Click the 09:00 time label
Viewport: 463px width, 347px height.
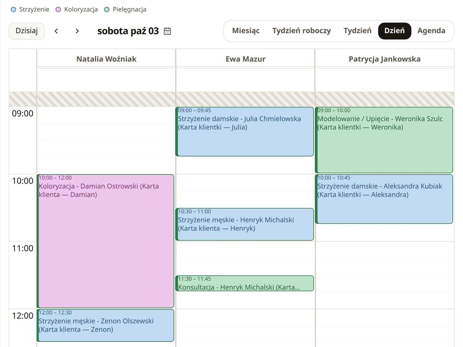pyautogui.click(x=23, y=113)
